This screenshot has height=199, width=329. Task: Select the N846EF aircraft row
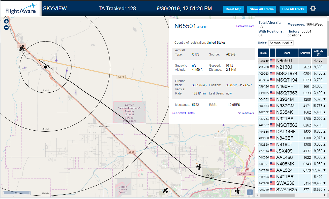[292, 138]
